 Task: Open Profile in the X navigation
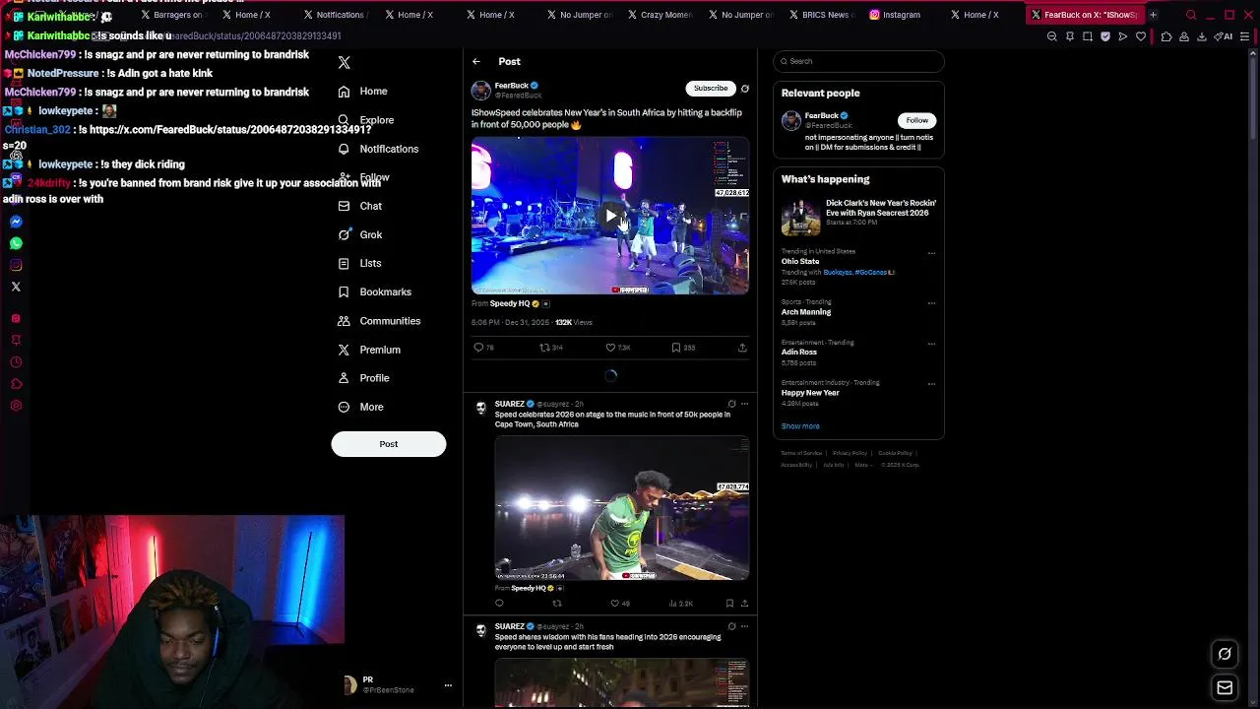pyautogui.click(x=364, y=378)
